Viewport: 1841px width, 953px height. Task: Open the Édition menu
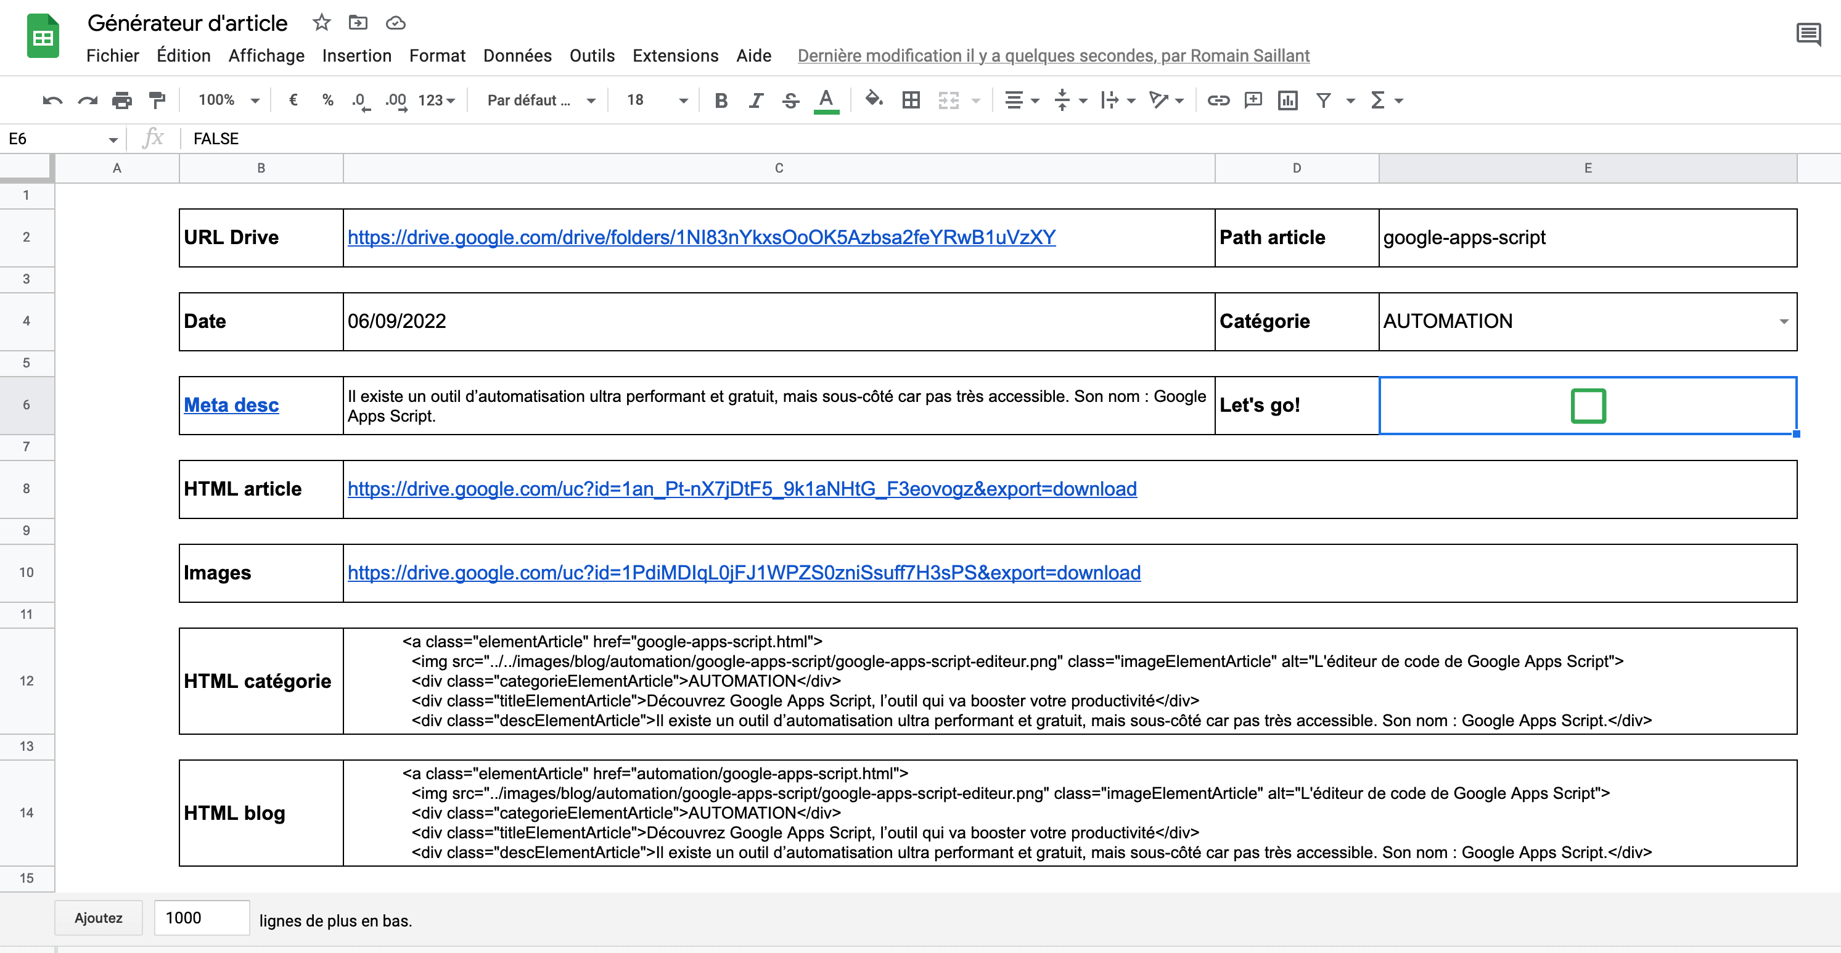184,55
